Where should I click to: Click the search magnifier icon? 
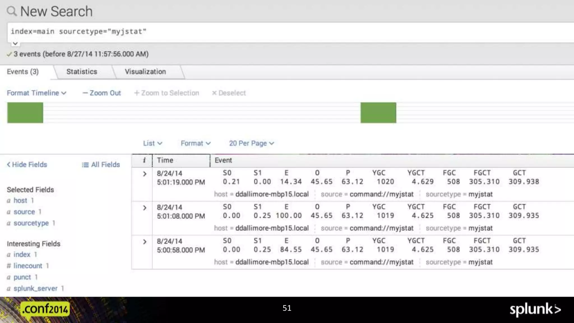[x=12, y=11]
